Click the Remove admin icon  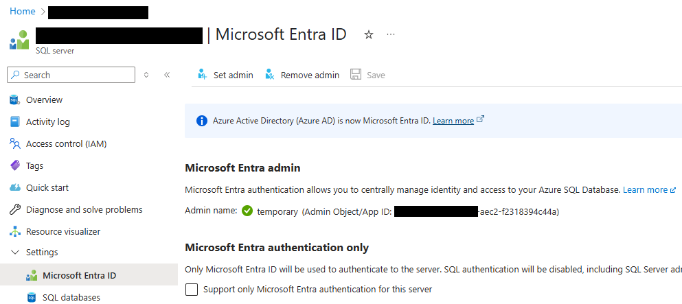point(270,75)
